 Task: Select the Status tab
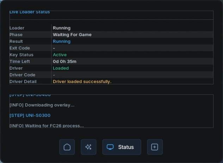(122, 147)
